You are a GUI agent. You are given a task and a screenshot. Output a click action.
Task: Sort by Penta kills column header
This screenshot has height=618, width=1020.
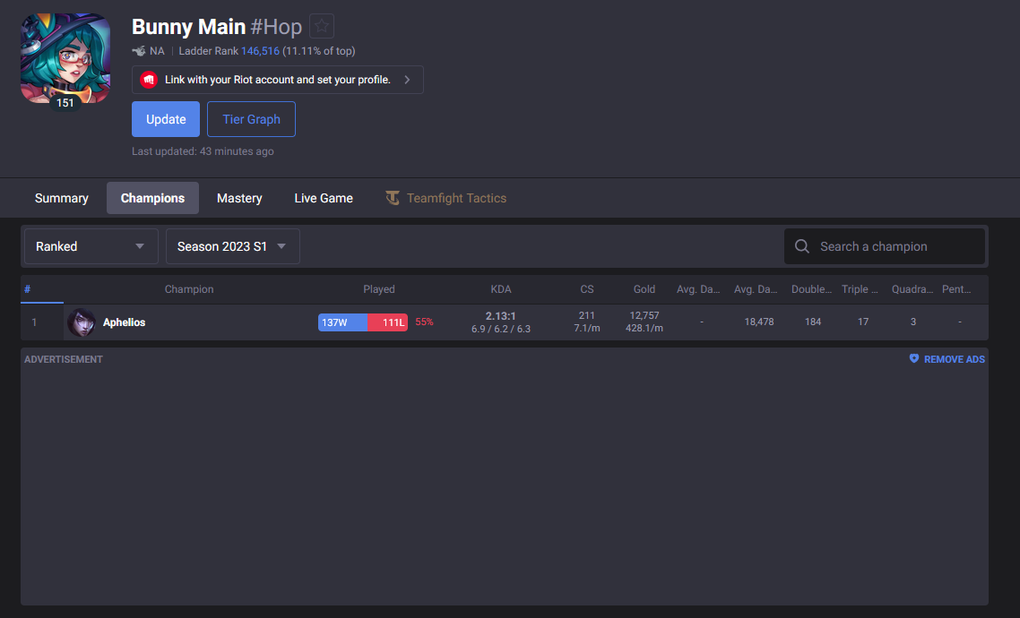click(x=956, y=289)
